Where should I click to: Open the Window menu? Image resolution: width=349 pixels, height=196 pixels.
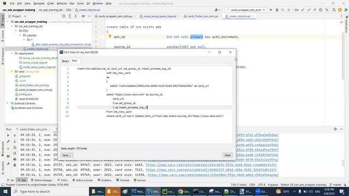tap(98, 4)
